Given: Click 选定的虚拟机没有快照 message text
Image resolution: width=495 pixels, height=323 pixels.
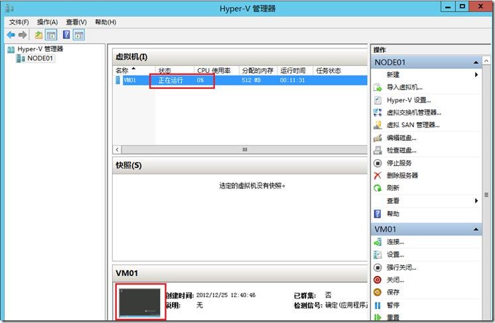Looking at the screenshot, I should tap(252, 186).
